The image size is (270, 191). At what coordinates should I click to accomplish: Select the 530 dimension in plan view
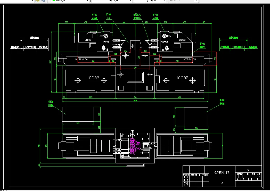46,146
